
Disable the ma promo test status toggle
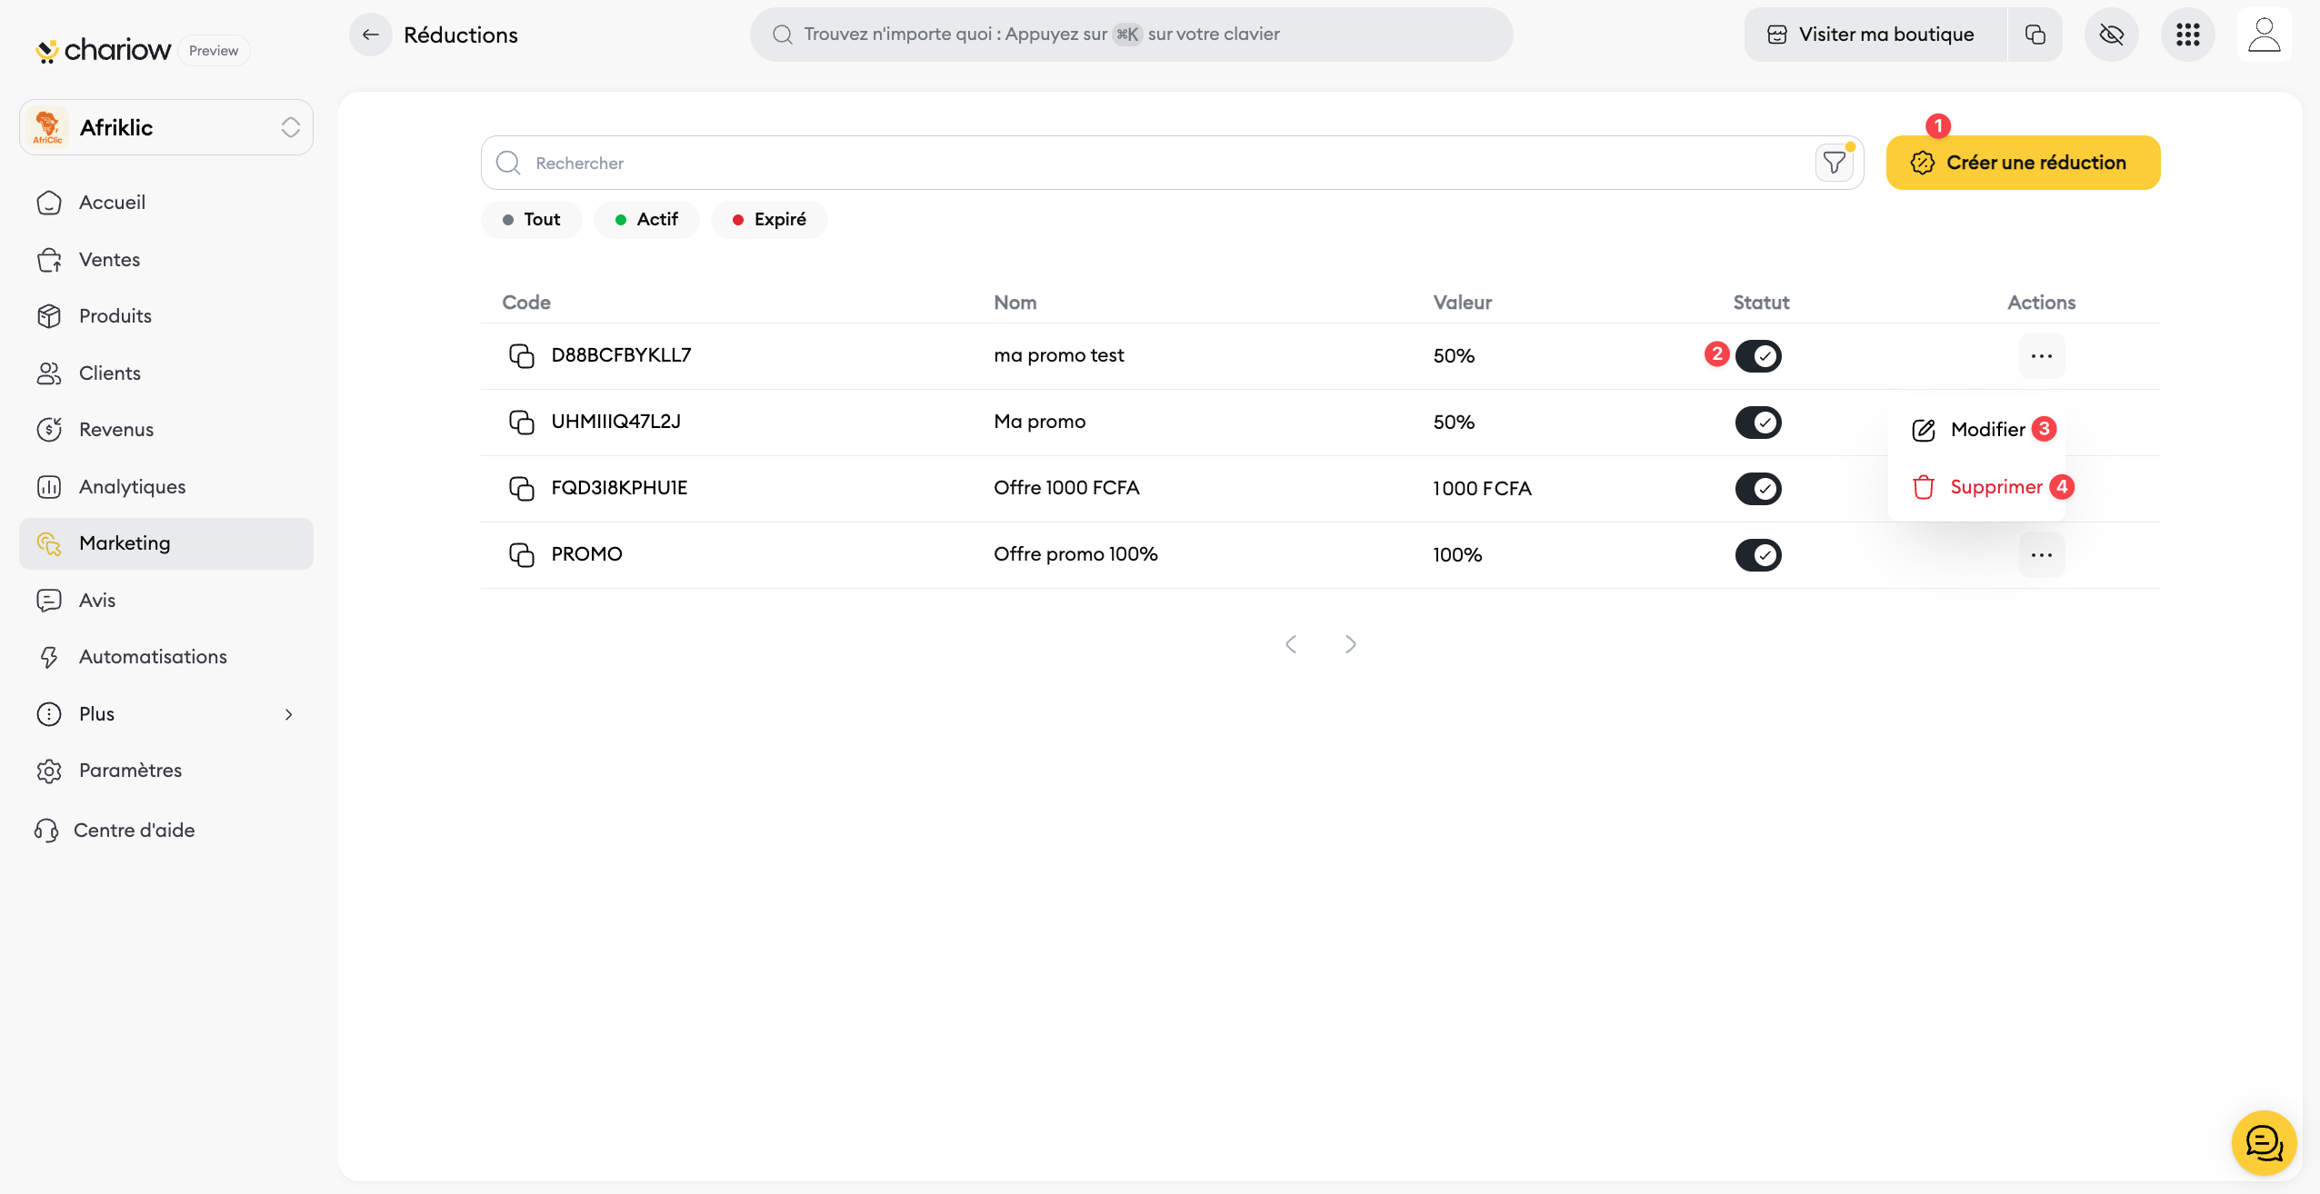coord(1757,355)
